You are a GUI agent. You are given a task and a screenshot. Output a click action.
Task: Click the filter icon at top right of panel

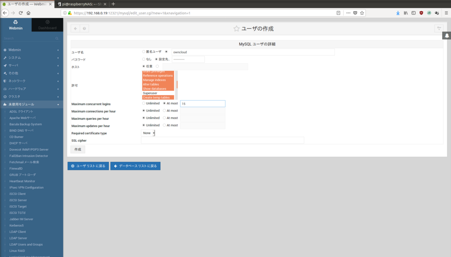439,28
